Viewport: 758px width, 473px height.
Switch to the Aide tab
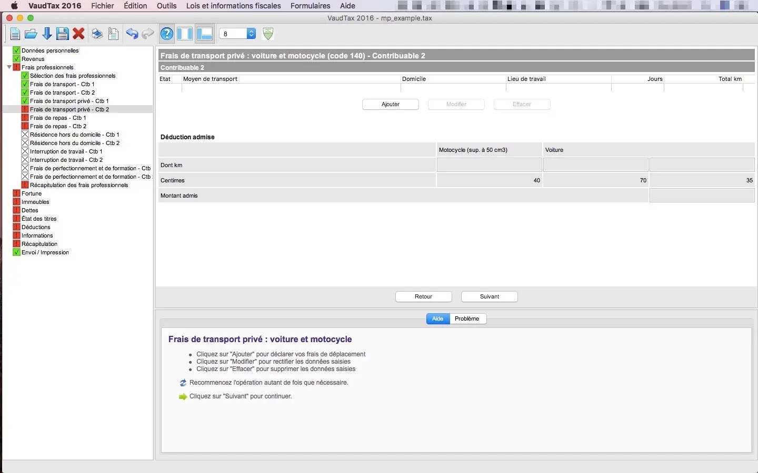tap(438, 318)
